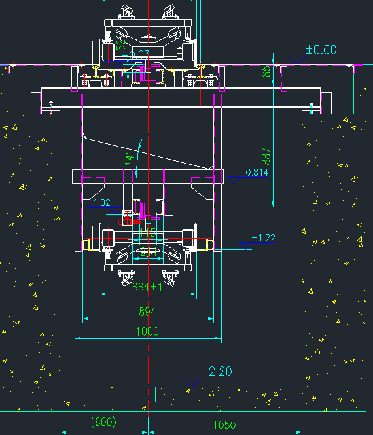This screenshot has height=435, width=373.
Task: Select the 664±1 dimension text
Action: point(147,287)
